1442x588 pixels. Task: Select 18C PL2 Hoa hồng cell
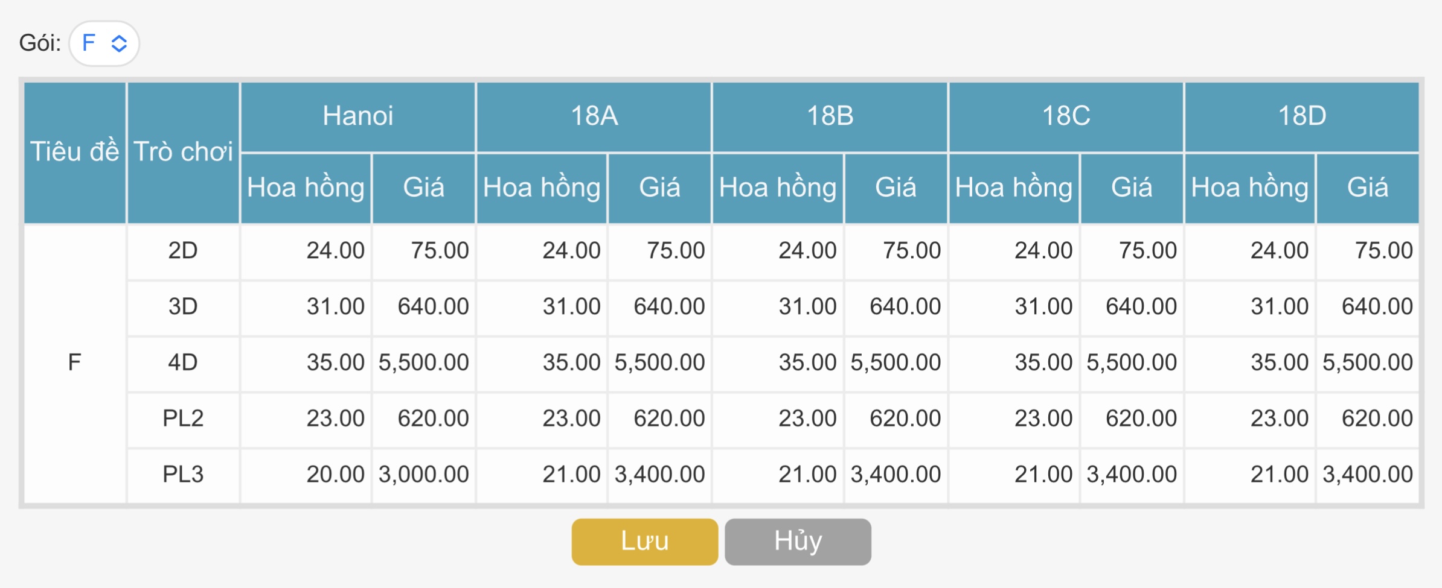(x=1014, y=419)
